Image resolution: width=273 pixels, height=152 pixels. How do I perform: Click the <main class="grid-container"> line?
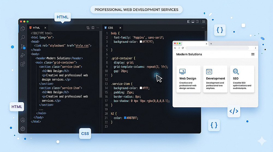[x=56, y=62]
